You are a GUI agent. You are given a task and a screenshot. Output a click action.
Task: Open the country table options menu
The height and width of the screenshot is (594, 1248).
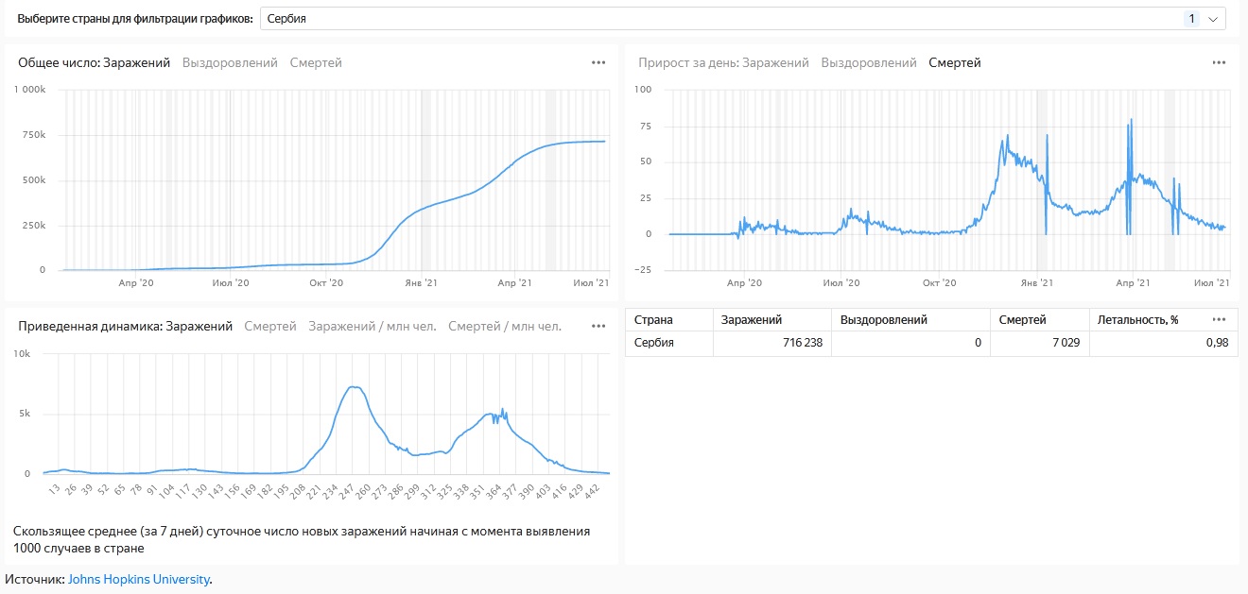click(x=1219, y=319)
